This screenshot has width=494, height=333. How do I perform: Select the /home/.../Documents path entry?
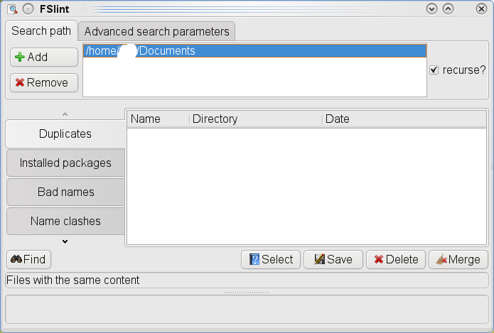click(254, 50)
